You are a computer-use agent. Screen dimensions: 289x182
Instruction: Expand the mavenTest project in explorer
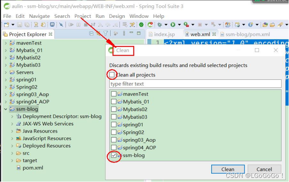pos(6,43)
